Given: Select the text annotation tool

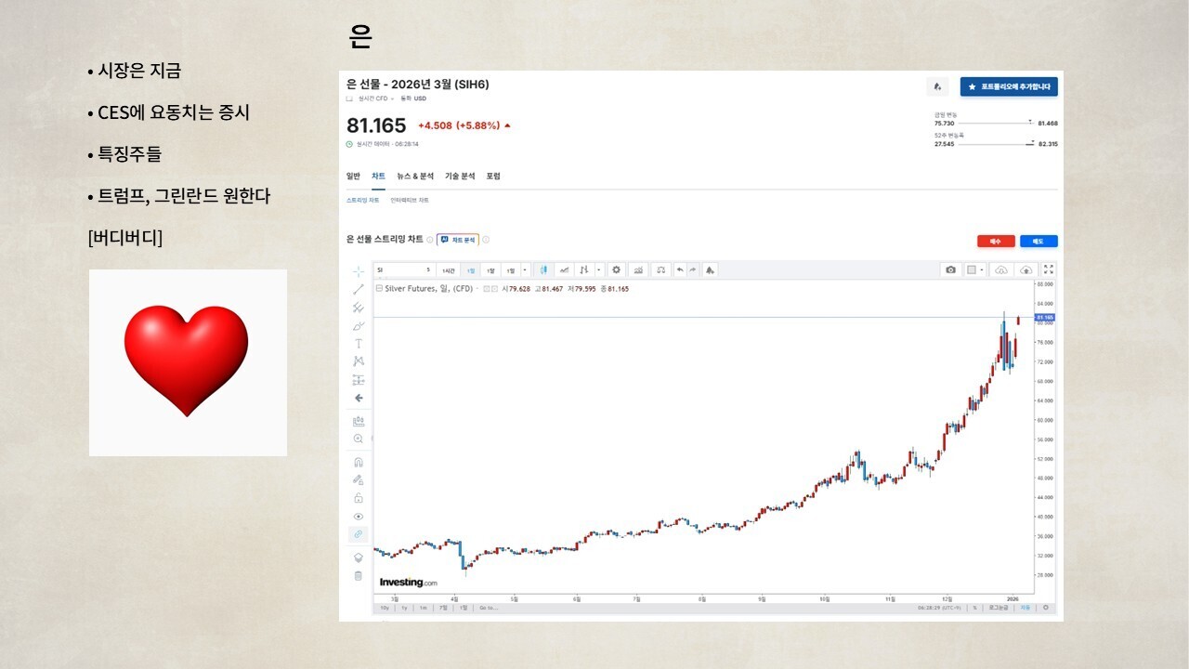Looking at the screenshot, I should pyautogui.click(x=359, y=344).
